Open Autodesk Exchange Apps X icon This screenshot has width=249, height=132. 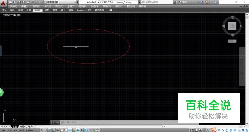coord(202,2)
